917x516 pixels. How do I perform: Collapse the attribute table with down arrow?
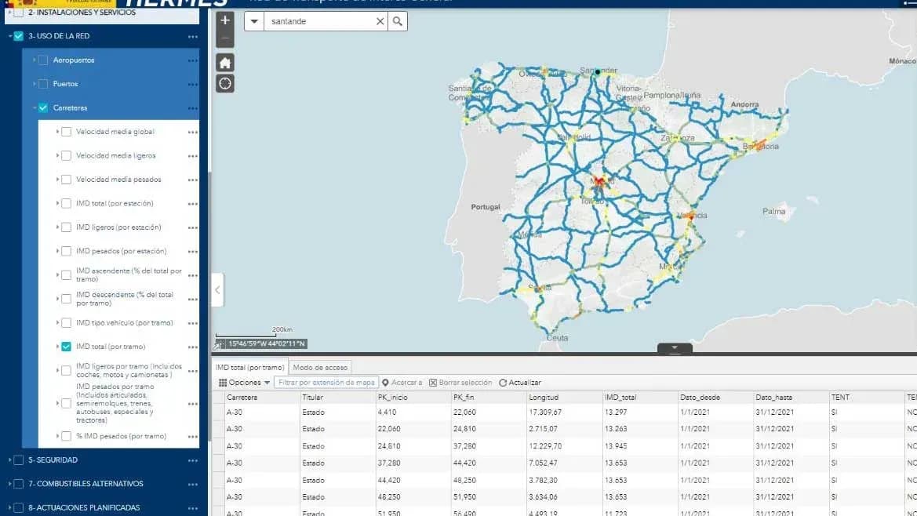click(675, 347)
